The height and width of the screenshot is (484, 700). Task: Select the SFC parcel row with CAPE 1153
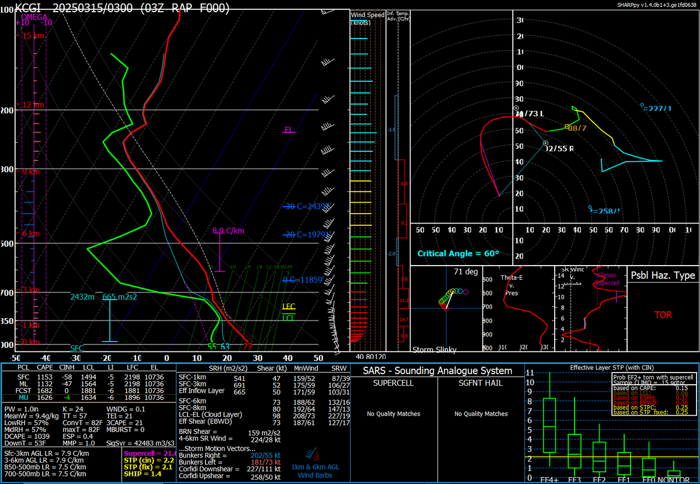point(88,377)
